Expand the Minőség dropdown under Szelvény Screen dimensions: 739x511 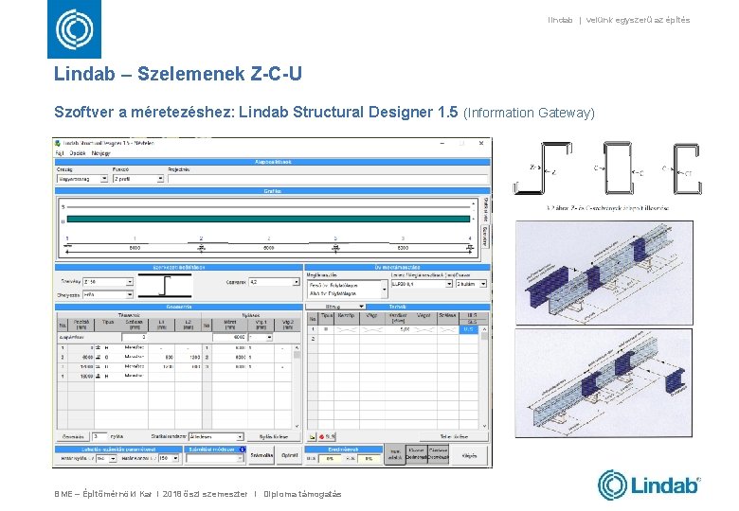click(129, 294)
